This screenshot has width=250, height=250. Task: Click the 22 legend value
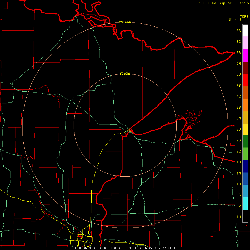[239, 151]
